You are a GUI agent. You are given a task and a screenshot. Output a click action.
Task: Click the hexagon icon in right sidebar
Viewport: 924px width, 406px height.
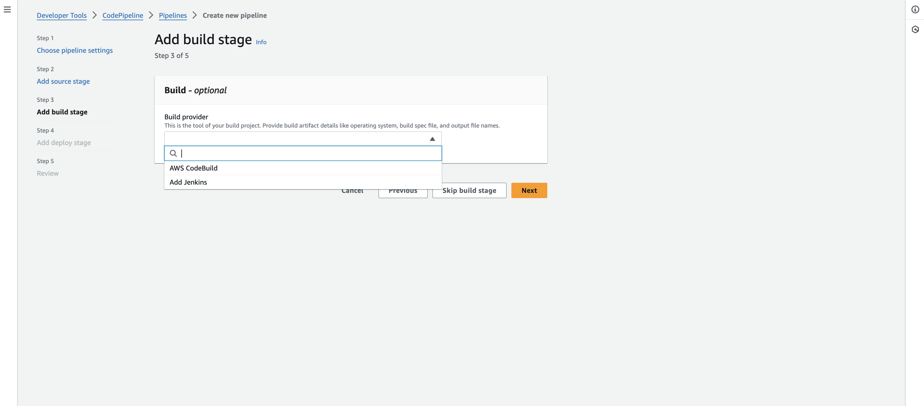click(915, 29)
